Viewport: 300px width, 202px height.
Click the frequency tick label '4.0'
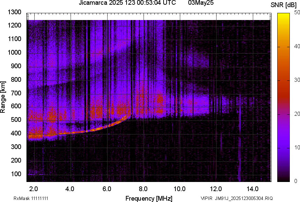70,189
